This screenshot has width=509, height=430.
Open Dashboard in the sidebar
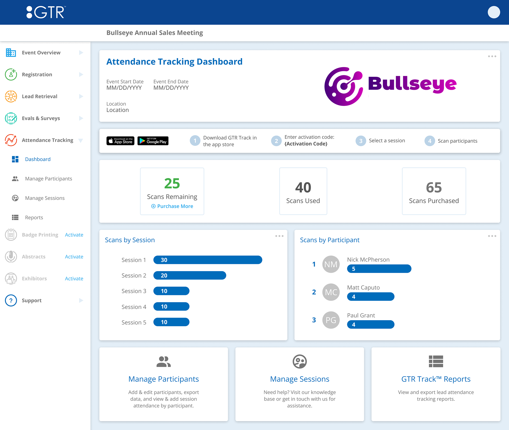click(38, 159)
